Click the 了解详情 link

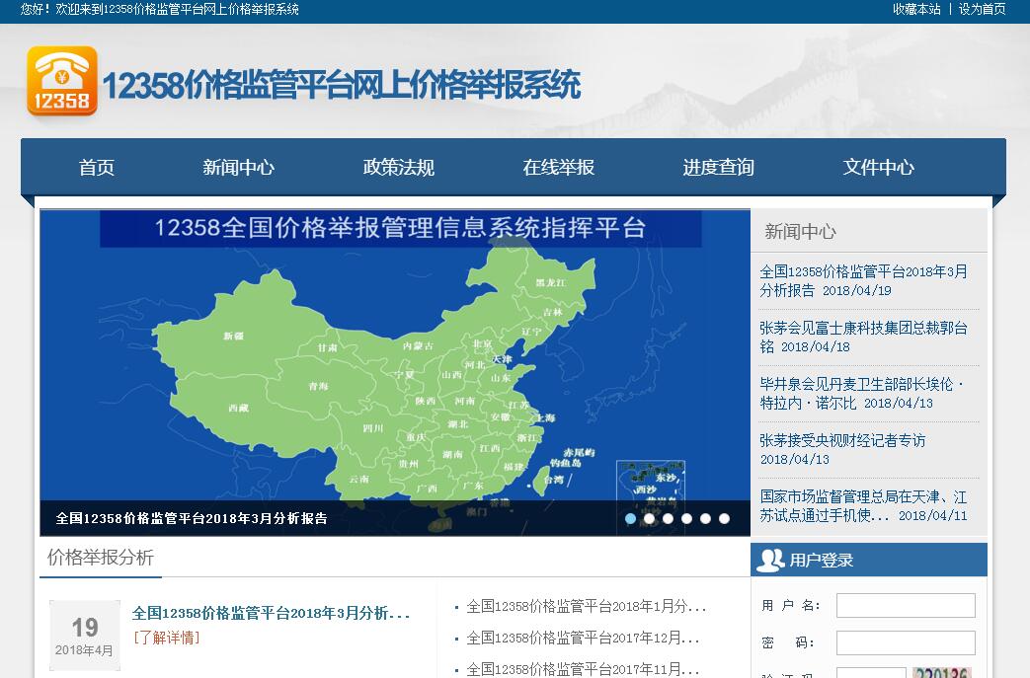166,638
